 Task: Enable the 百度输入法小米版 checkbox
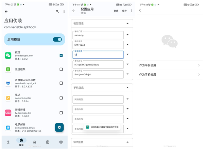[61, 83]
